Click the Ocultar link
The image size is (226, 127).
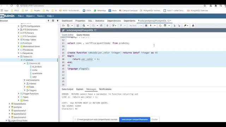coord(155,120)
